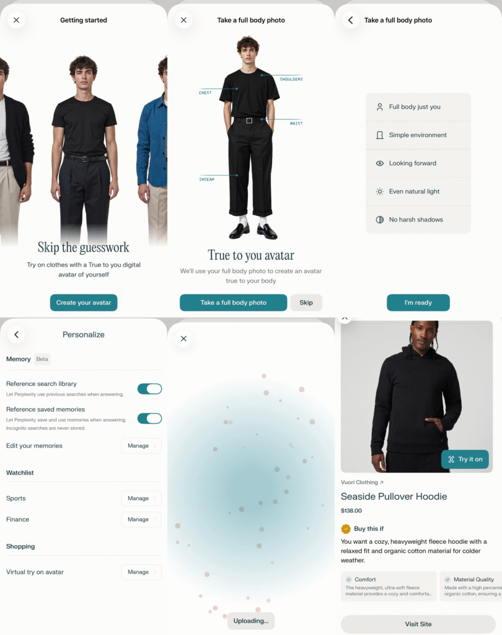
Task: Go back from Take a full body photo
Action: tap(351, 20)
